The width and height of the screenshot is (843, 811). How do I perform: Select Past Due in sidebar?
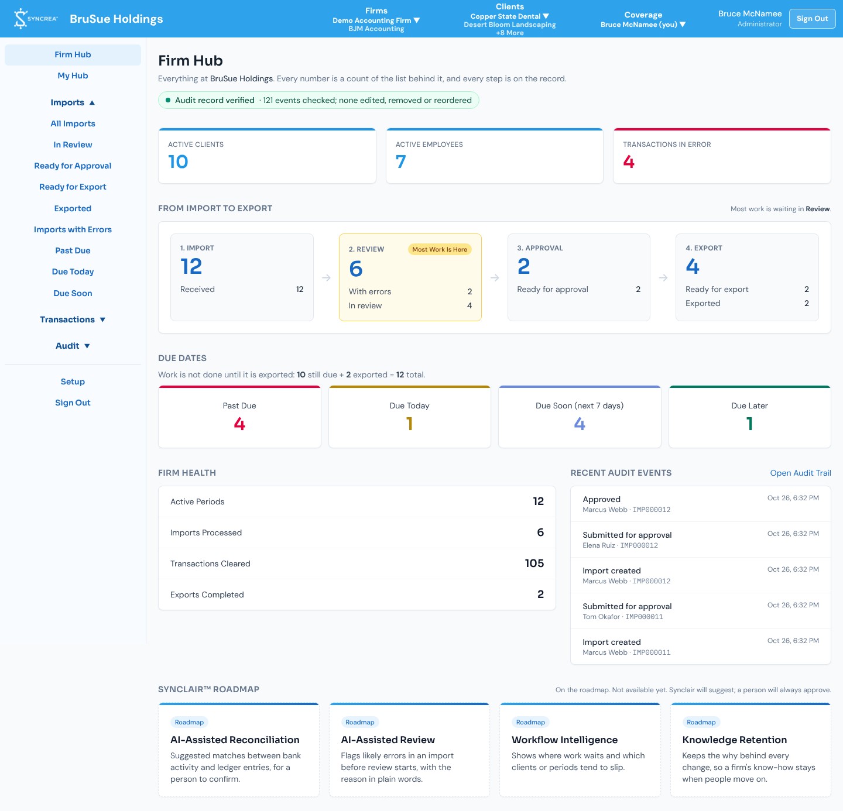pos(73,250)
